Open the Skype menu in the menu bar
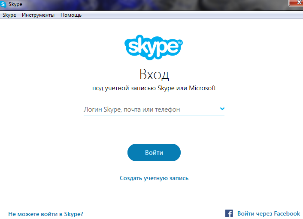303x219 pixels. 9,15
